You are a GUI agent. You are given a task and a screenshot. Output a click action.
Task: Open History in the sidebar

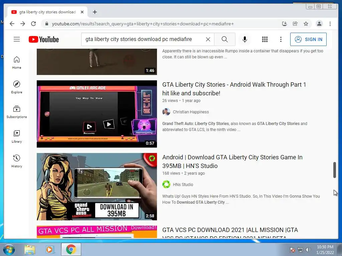pos(17,161)
